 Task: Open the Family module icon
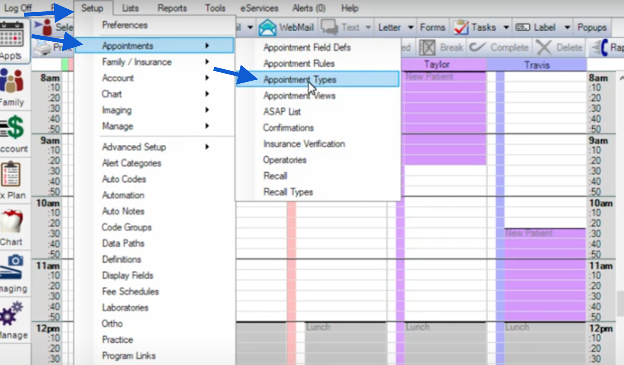point(12,81)
